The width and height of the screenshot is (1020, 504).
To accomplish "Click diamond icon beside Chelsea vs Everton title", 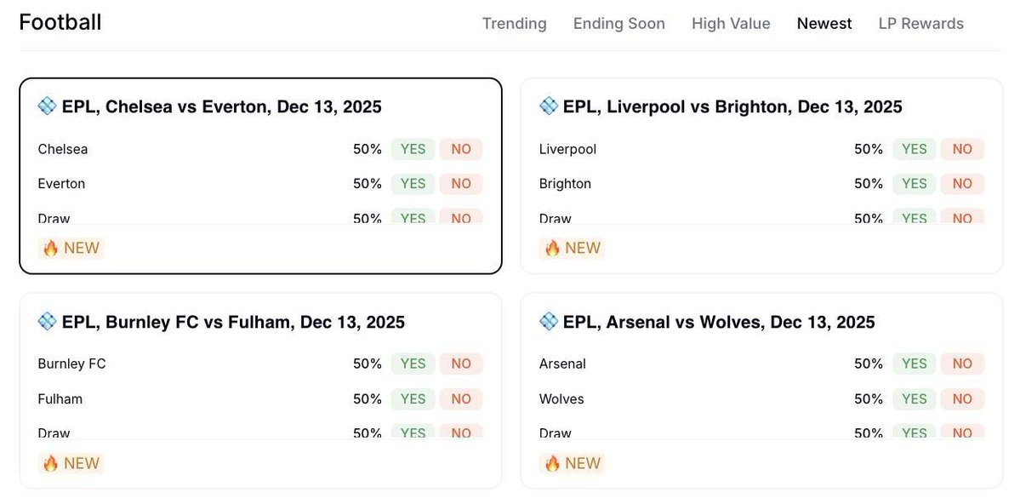I will 47,106.
